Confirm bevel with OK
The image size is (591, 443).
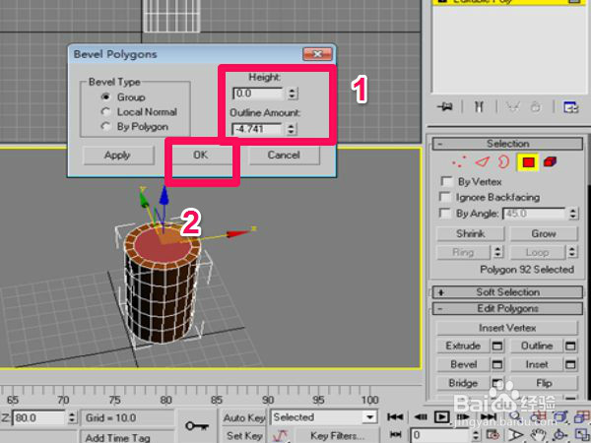[201, 156]
